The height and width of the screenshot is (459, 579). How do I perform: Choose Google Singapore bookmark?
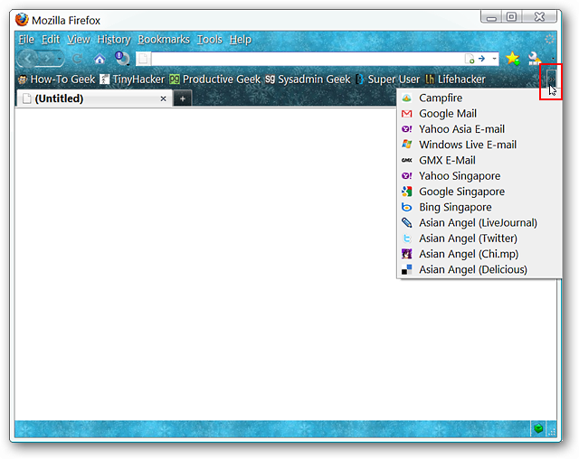coord(479,192)
